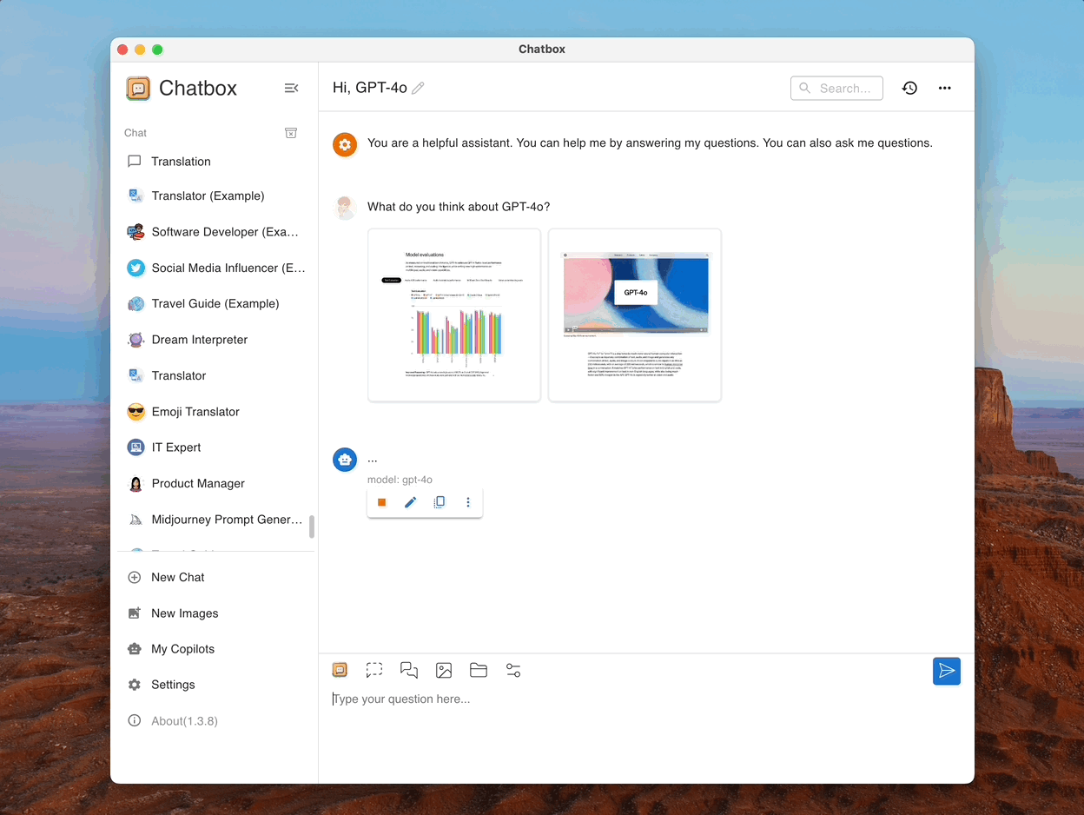Open the header three-dot overflow menu
This screenshot has height=815, width=1084.
[945, 88]
